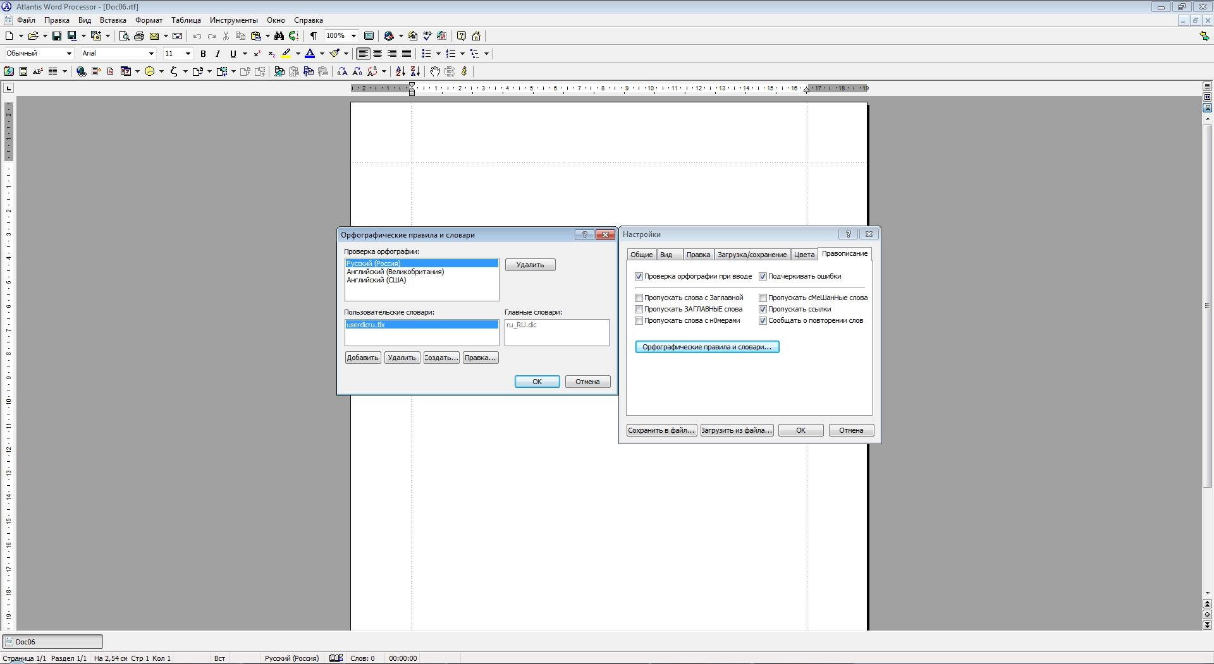Image resolution: width=1214 pixels, height=664 pixels.
Task: Enable Пропускать ЗАГЛАВНЫЕ слова
Action: [639, 309]
